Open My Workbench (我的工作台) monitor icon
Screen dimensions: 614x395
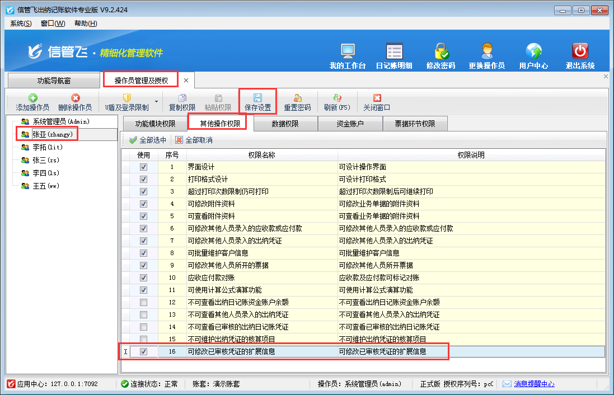click(x=348, y=51)
